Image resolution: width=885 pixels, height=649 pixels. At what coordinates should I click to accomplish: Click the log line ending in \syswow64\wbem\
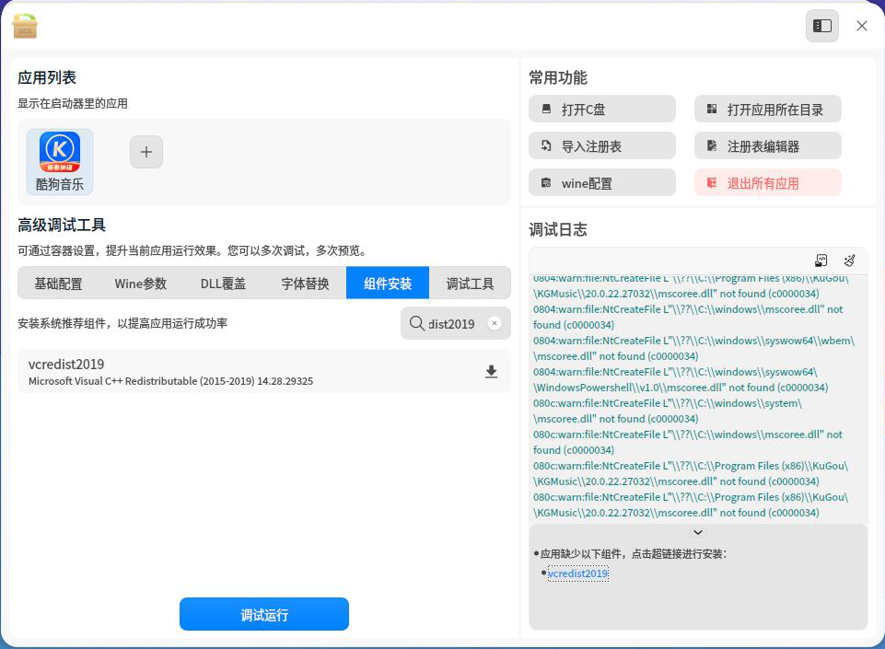click(694, 341)
